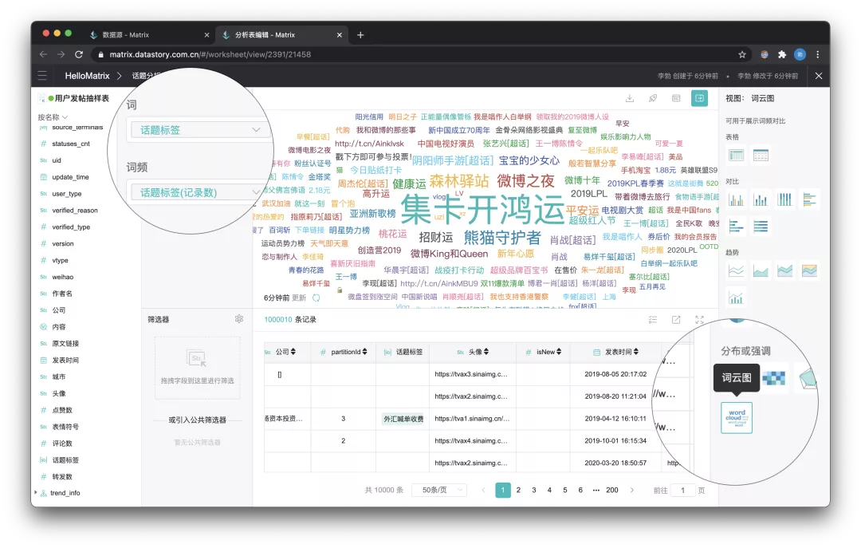Open the 50条/页 page size dropdown
Screen dimensions: 861x548
click(439, 490)
